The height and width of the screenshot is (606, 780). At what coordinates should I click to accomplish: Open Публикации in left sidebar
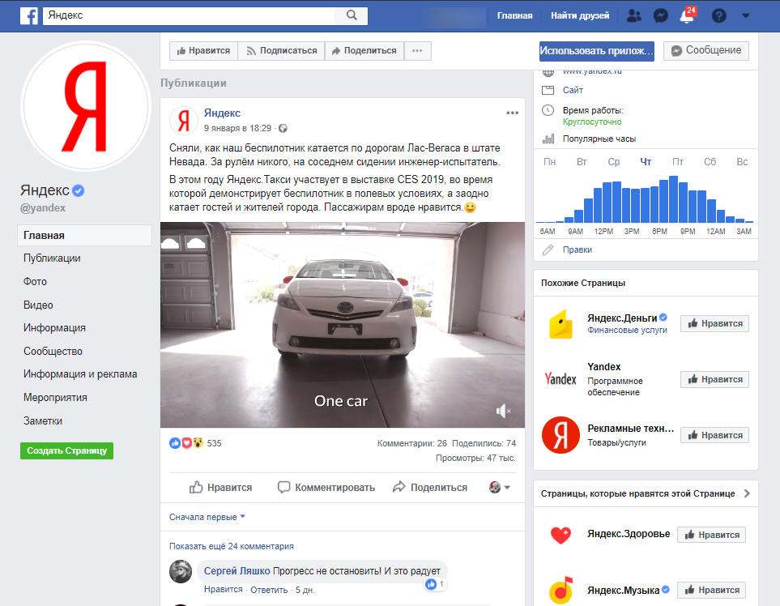coord(52,258)
